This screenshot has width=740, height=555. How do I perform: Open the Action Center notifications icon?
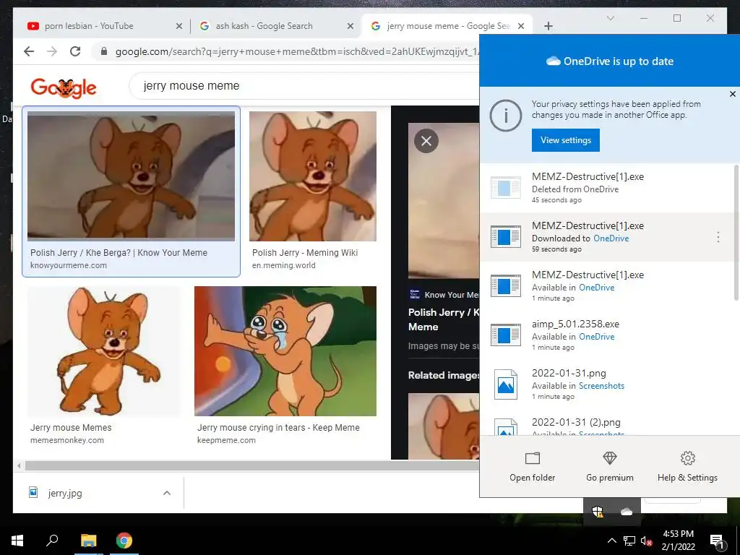[718, 541]
